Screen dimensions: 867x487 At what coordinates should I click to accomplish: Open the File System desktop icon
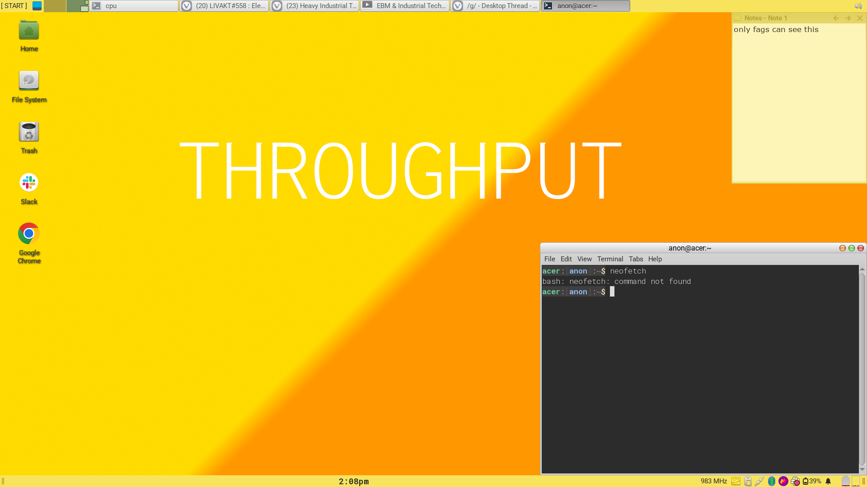tap(29, 87)
